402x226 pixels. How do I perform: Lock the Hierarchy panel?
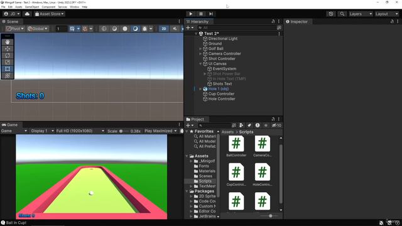click(273, 21)
